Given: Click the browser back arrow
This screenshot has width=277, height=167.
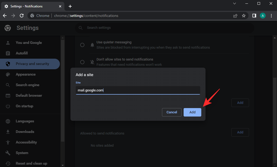Looking at the screenshot, I should pos(5,16).
